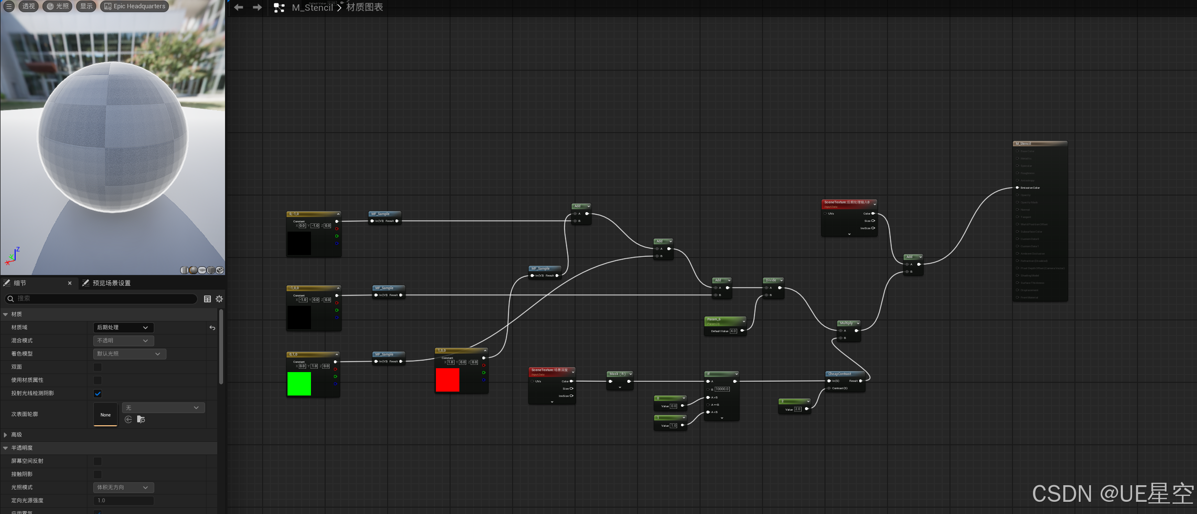Click the None subsurface profile thumbnail
The height and width of the screenshot is (514, 1197).
[105, 415]
